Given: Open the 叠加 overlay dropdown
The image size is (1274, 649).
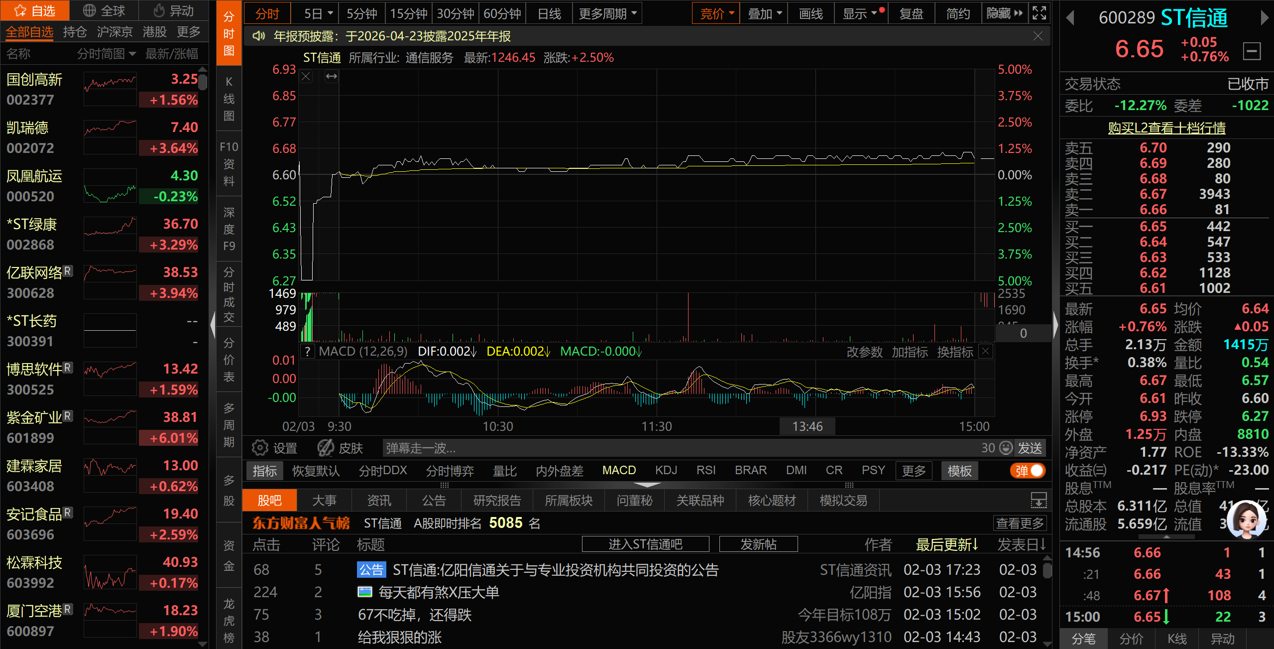Looking at the screenshot, I should 764,13.
